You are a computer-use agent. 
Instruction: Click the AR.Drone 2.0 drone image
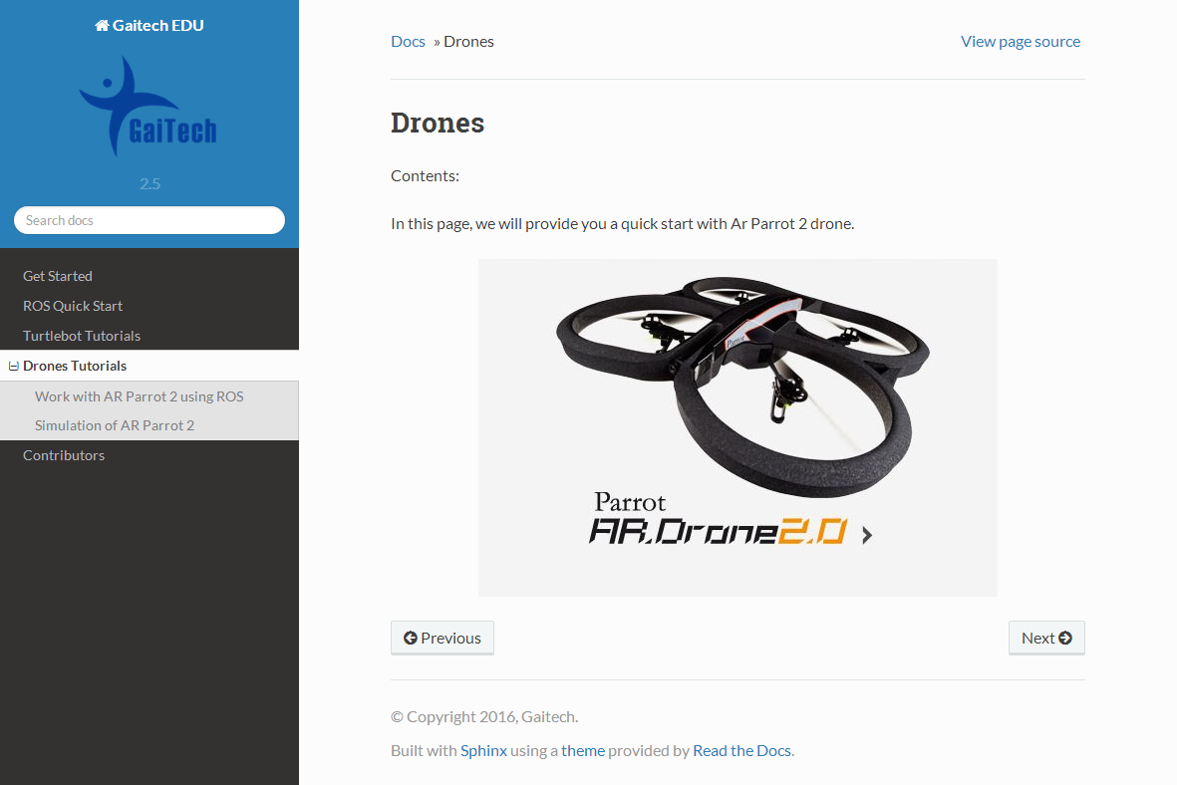tap(737, 427)
